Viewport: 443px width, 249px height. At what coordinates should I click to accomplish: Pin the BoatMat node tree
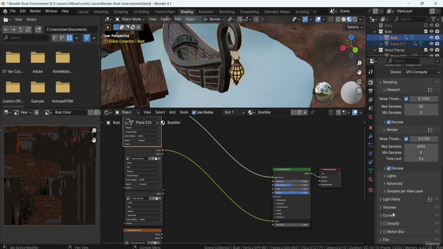pos(312,112)
